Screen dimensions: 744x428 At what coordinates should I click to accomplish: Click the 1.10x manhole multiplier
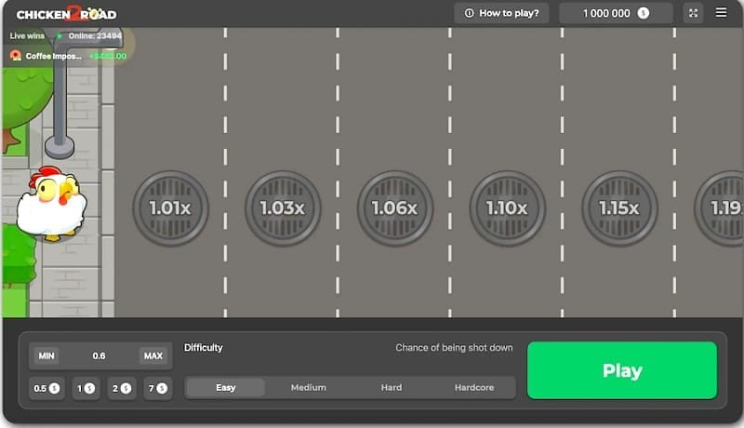click(507, 208)
